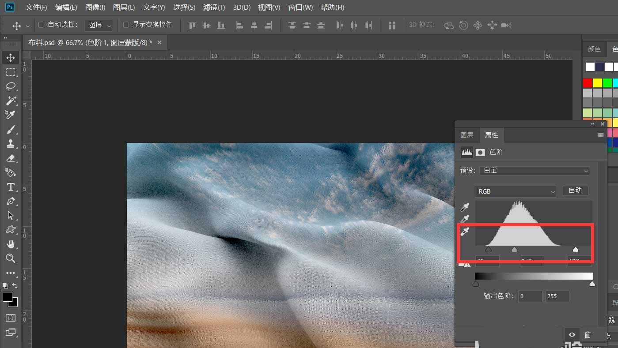The image size is (618, 348).
Task: Align left edges in options bar
Action: point(239,26)
